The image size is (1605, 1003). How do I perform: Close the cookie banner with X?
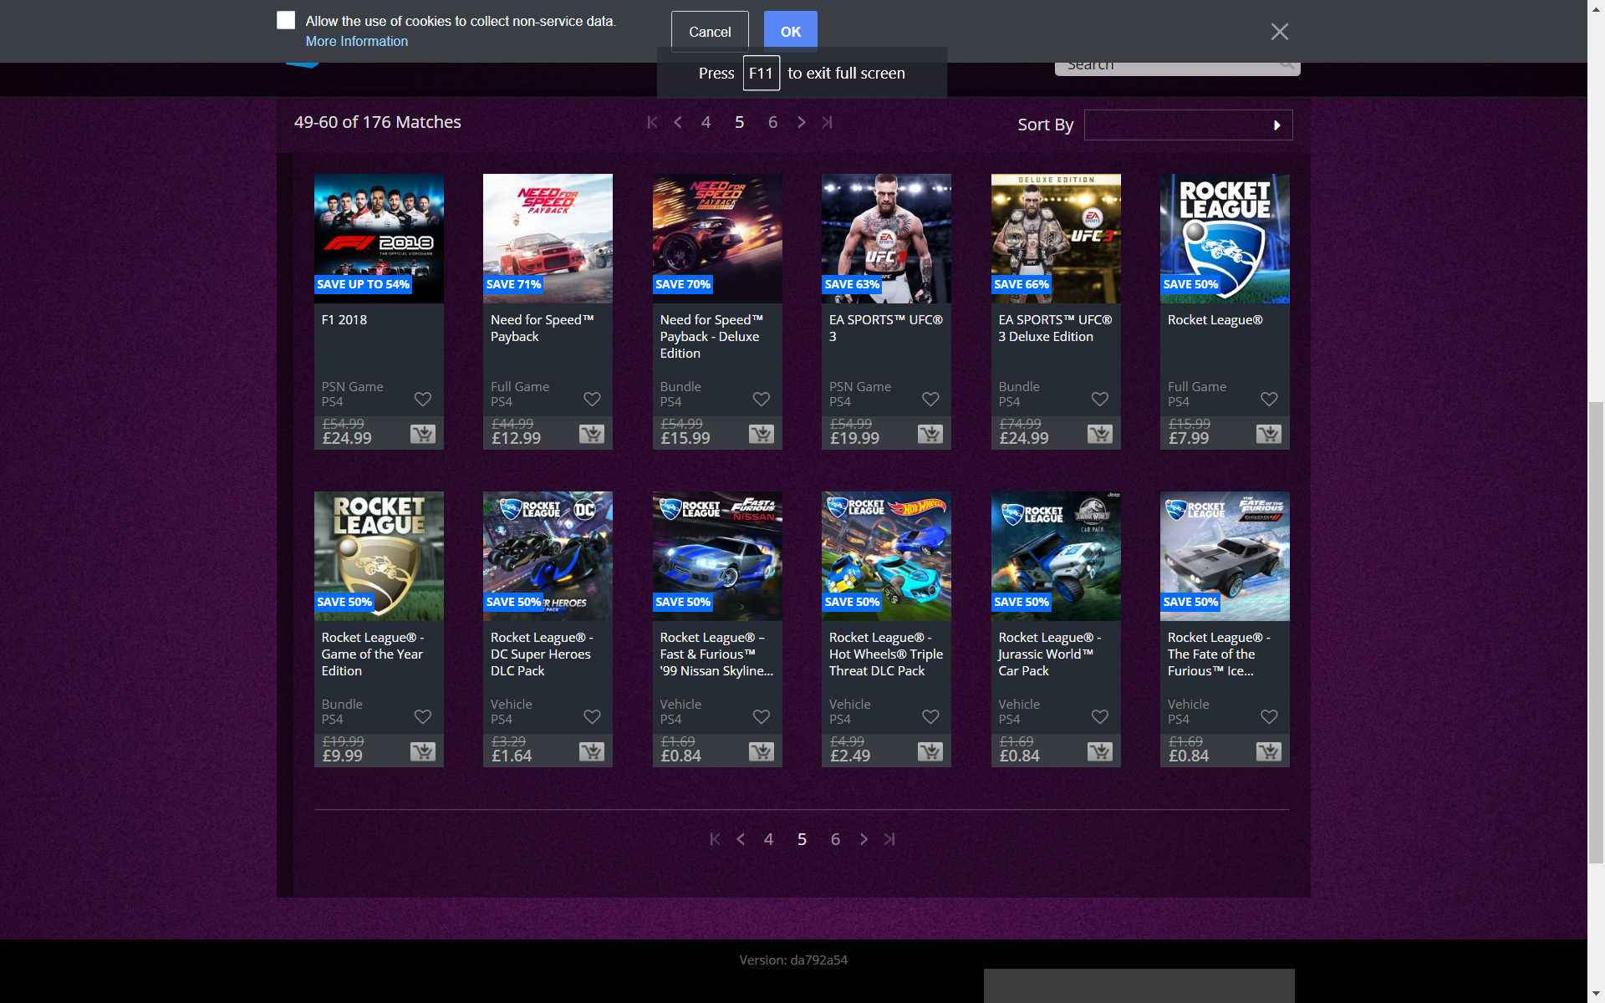1279,32
